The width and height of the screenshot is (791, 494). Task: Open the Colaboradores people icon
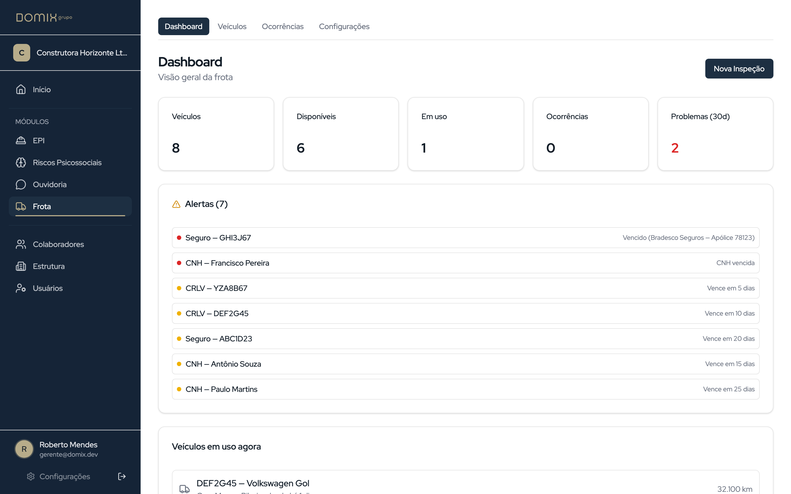click(21, 244)
